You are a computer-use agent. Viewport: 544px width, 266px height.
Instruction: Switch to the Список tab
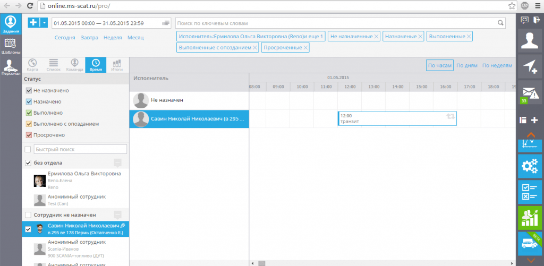[54, 65]
